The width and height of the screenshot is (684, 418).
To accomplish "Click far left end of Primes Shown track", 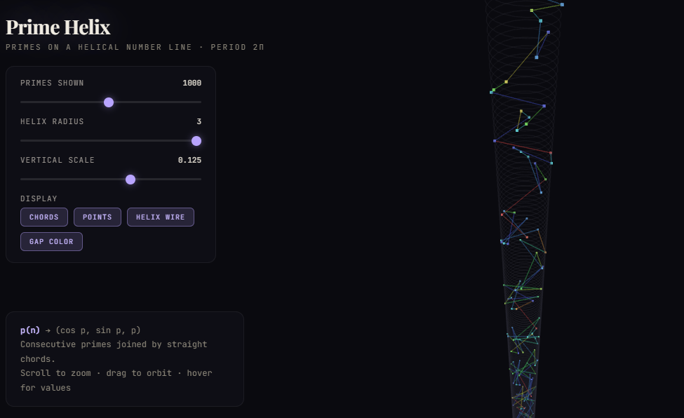I will tap(22, 102).
